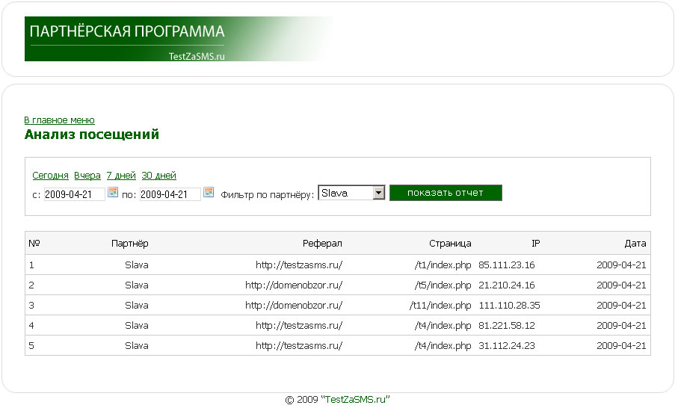Image resolution: width=678 pixels, height=411 pixels.
Task: Click page '/t5/index.php' cell
Action: [x=443, y=285]
